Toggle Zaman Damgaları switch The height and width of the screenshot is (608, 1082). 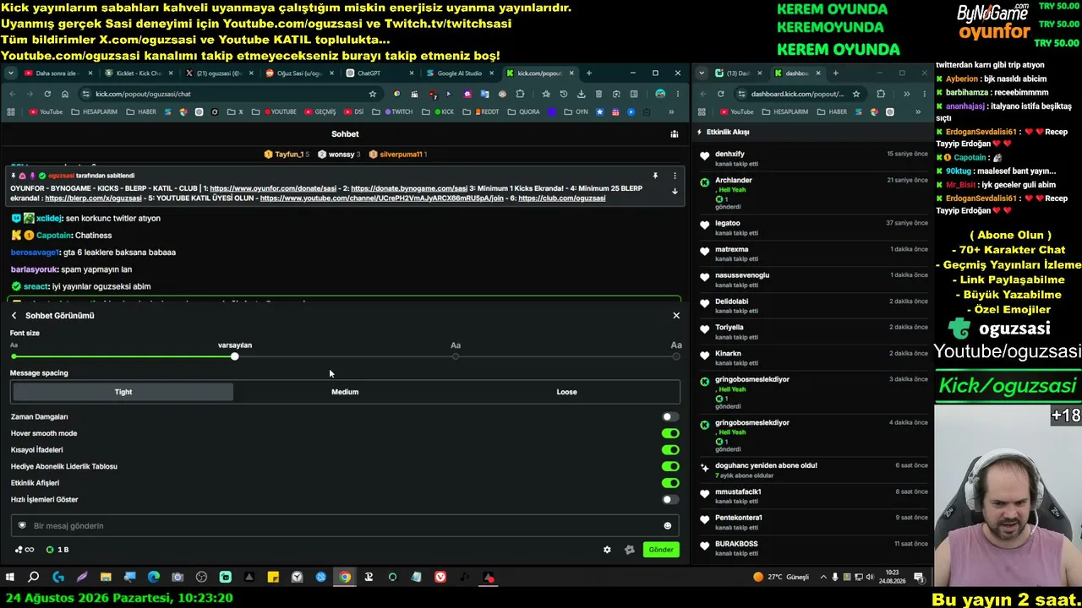(x=670, y=416)
